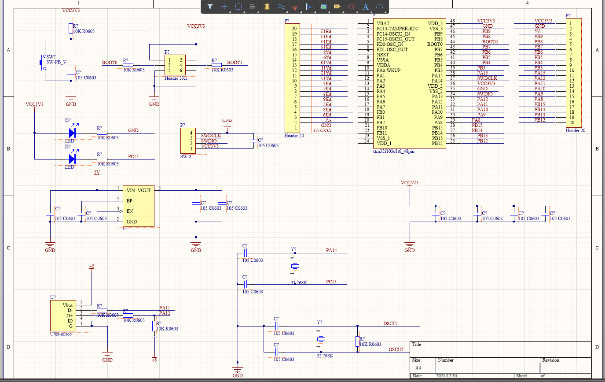
Task: Select the SWD connector component
Action: click(188, 141)
